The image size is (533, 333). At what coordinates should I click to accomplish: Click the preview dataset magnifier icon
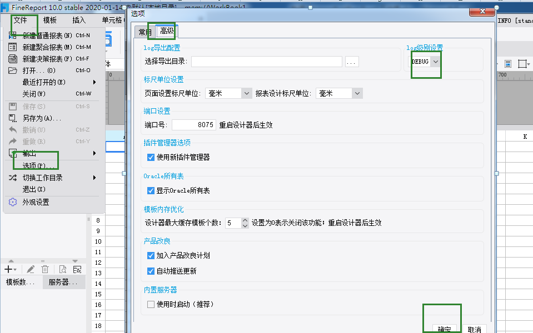[63, 270]
